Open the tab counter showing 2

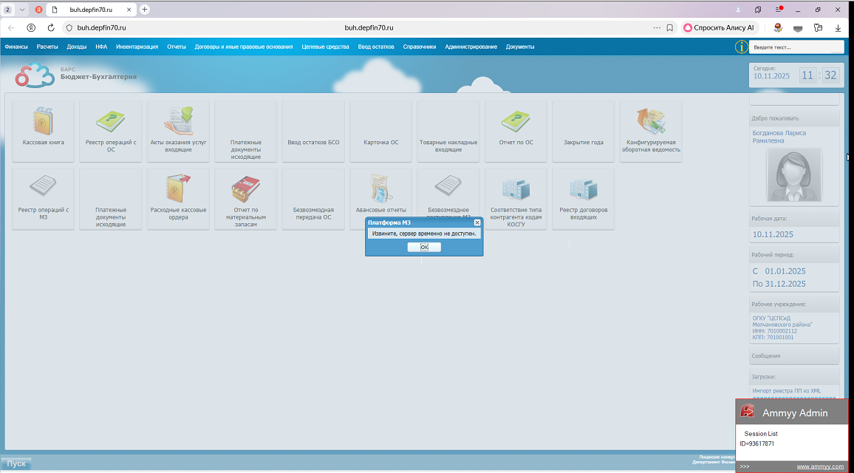tap(7, 10)
